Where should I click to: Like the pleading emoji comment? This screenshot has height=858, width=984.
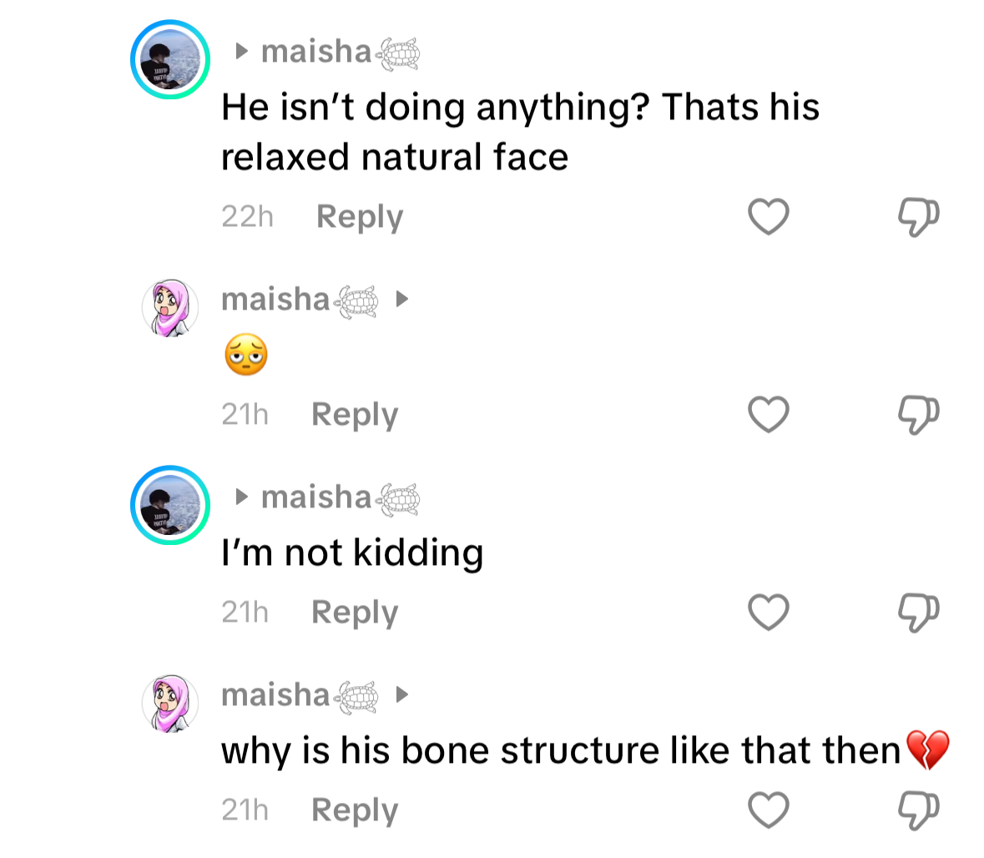coord(768,415)
